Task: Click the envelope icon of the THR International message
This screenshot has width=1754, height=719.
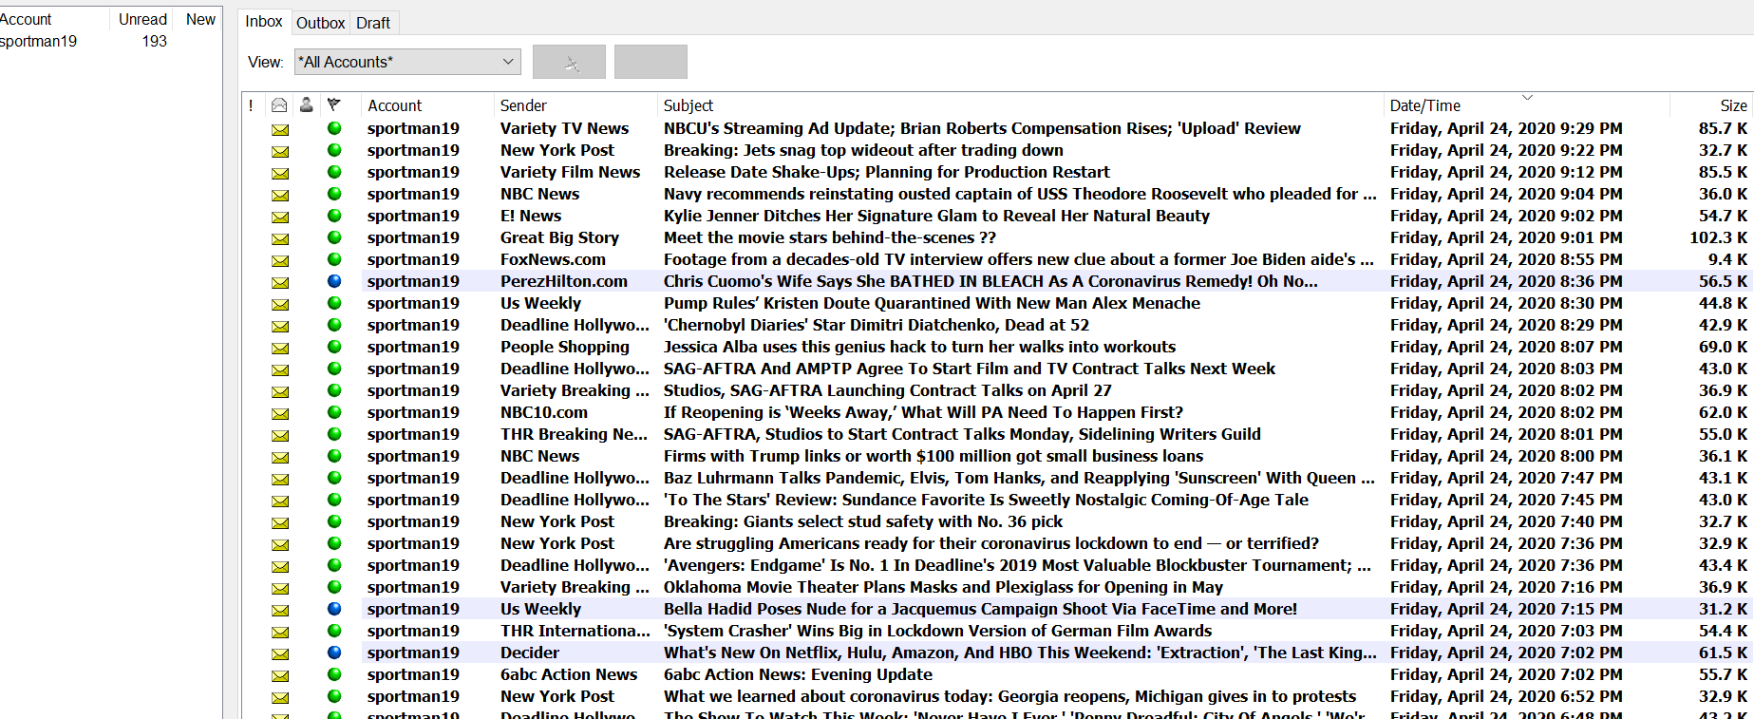Action: click(280, 632)
